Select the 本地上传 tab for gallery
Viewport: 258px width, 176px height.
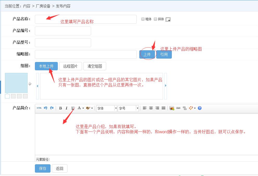[46, 66]
